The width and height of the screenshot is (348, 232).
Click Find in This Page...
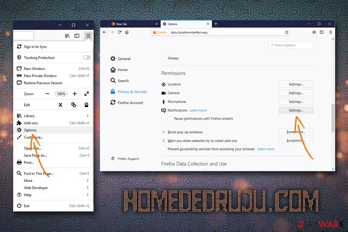53,173
